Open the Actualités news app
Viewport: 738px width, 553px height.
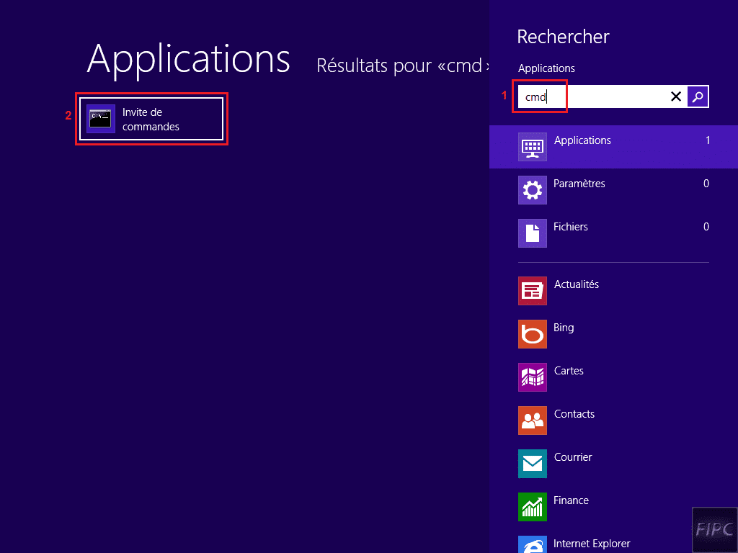[x=532, y=291]
